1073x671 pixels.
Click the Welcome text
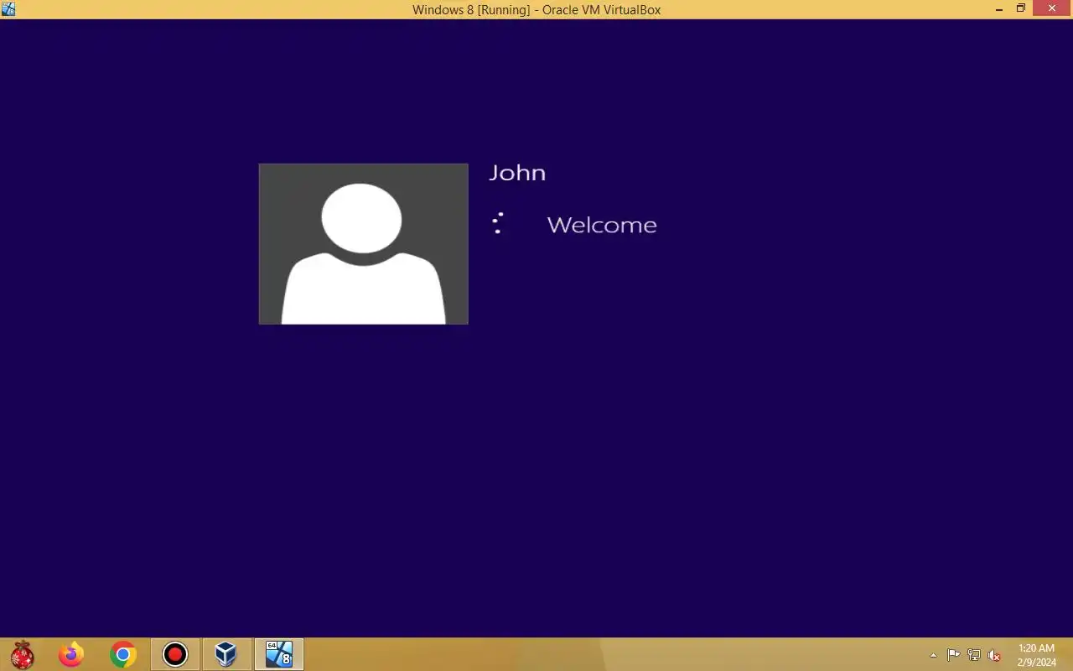tap(602, 225)
